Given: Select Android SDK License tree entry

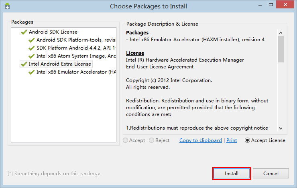Looking at the screenshot, I should point(53,32).
